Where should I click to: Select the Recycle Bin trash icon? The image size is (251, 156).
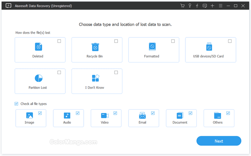tap(95, 47)
